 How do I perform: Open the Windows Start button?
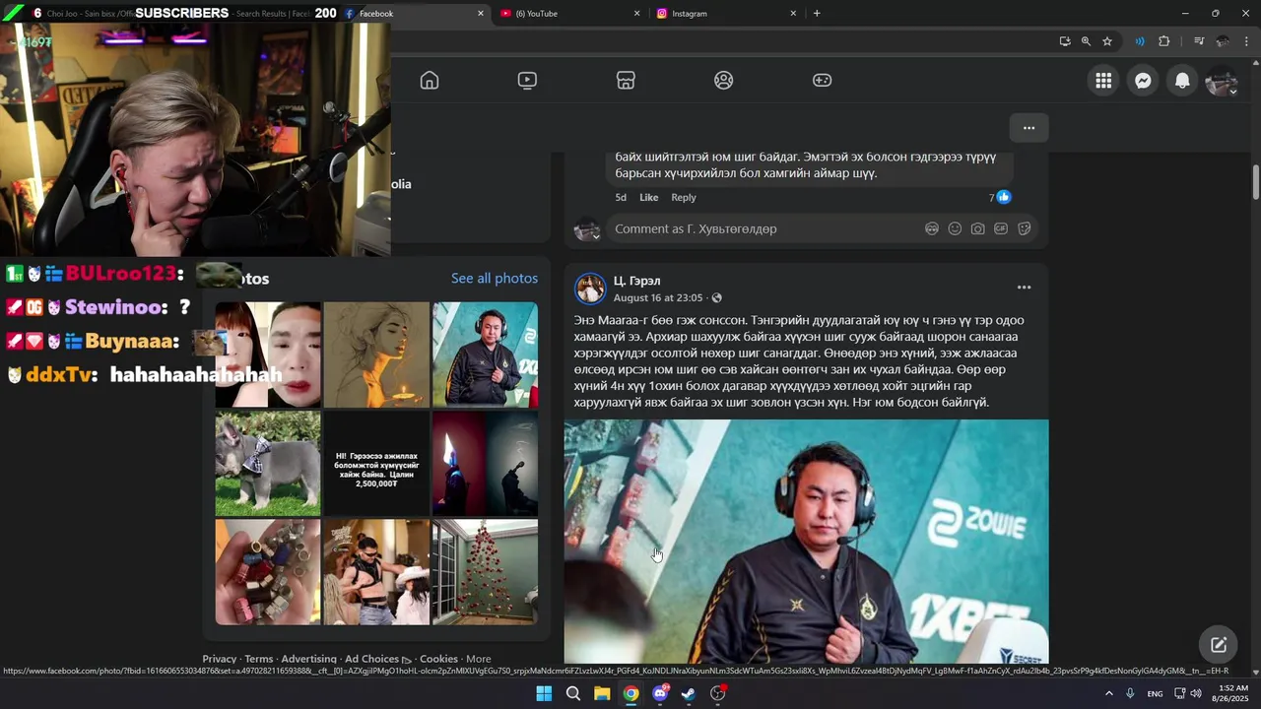pos(544,693)
